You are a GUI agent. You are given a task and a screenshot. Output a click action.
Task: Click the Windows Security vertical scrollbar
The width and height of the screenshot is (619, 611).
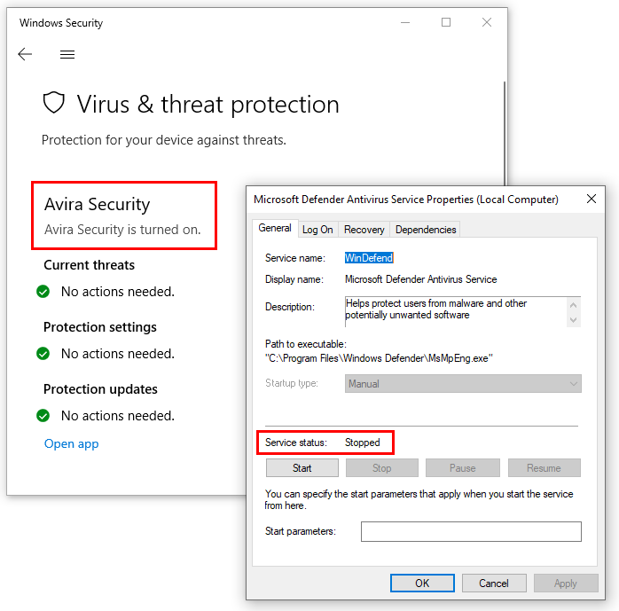(x=504, y=133)
